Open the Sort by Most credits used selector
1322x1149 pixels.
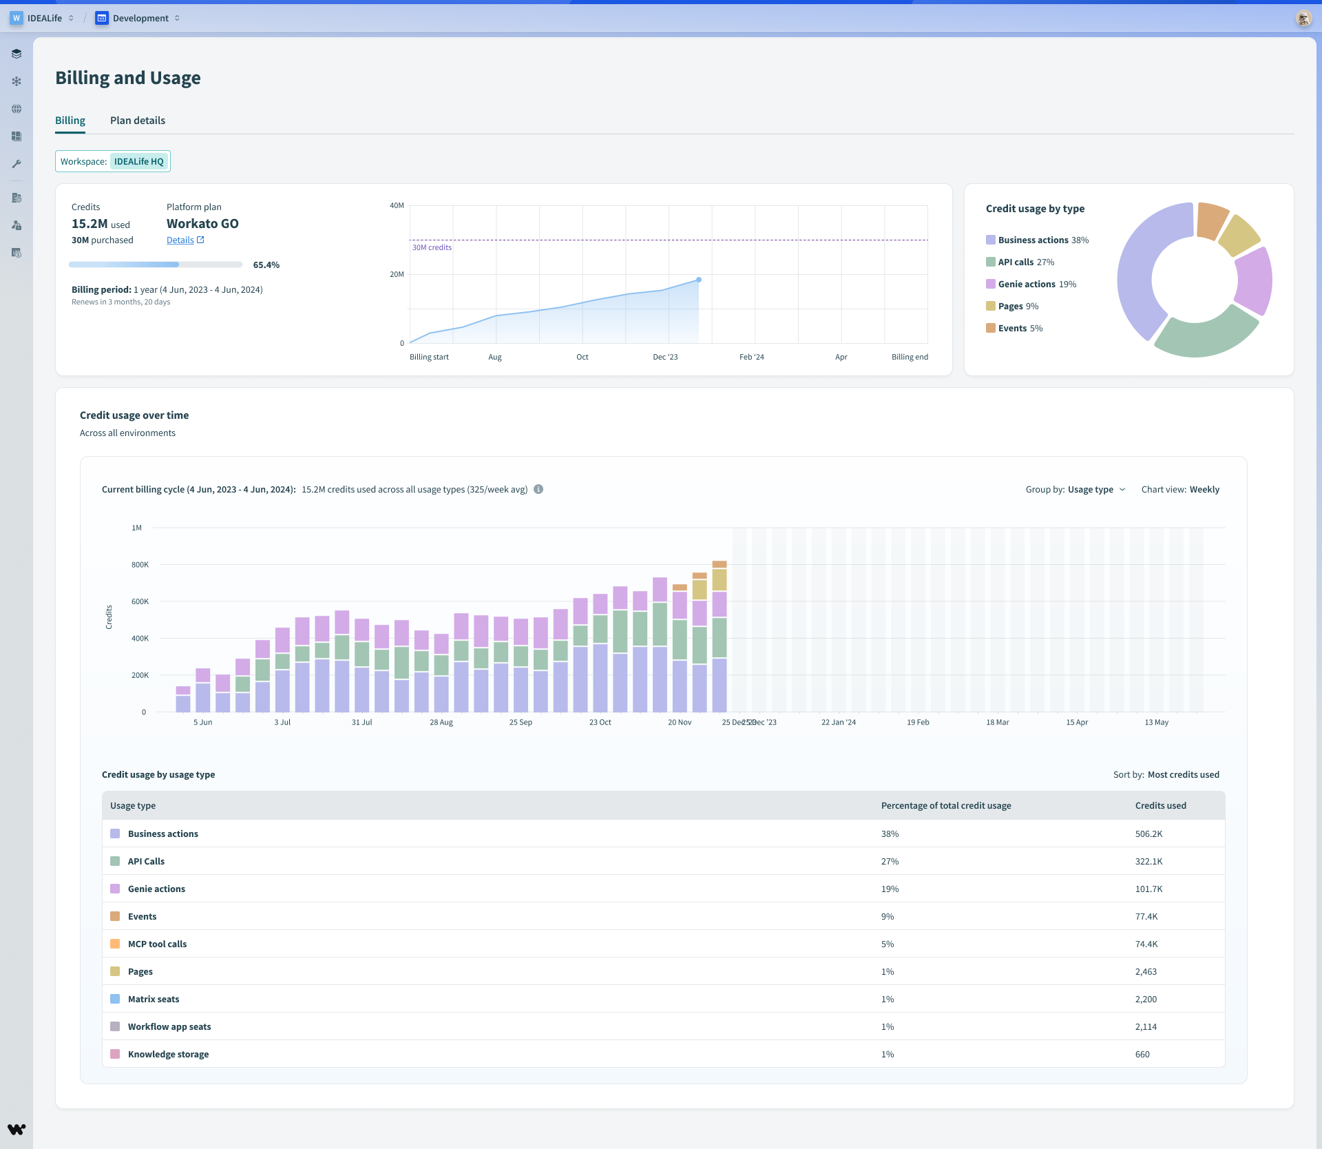coord(1166,774)
